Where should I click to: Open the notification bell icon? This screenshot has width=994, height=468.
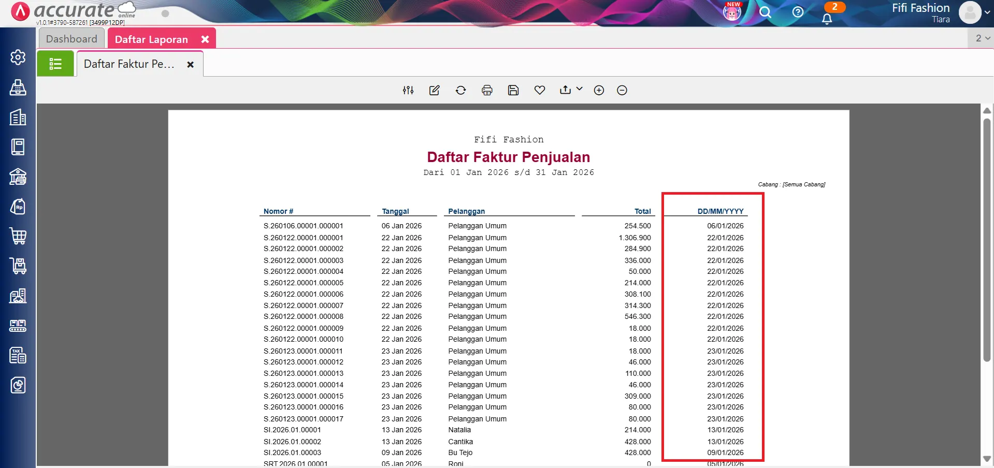827,19
